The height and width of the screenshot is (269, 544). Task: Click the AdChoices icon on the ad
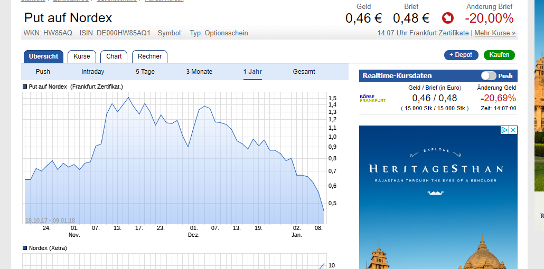[x=505, y=130]
